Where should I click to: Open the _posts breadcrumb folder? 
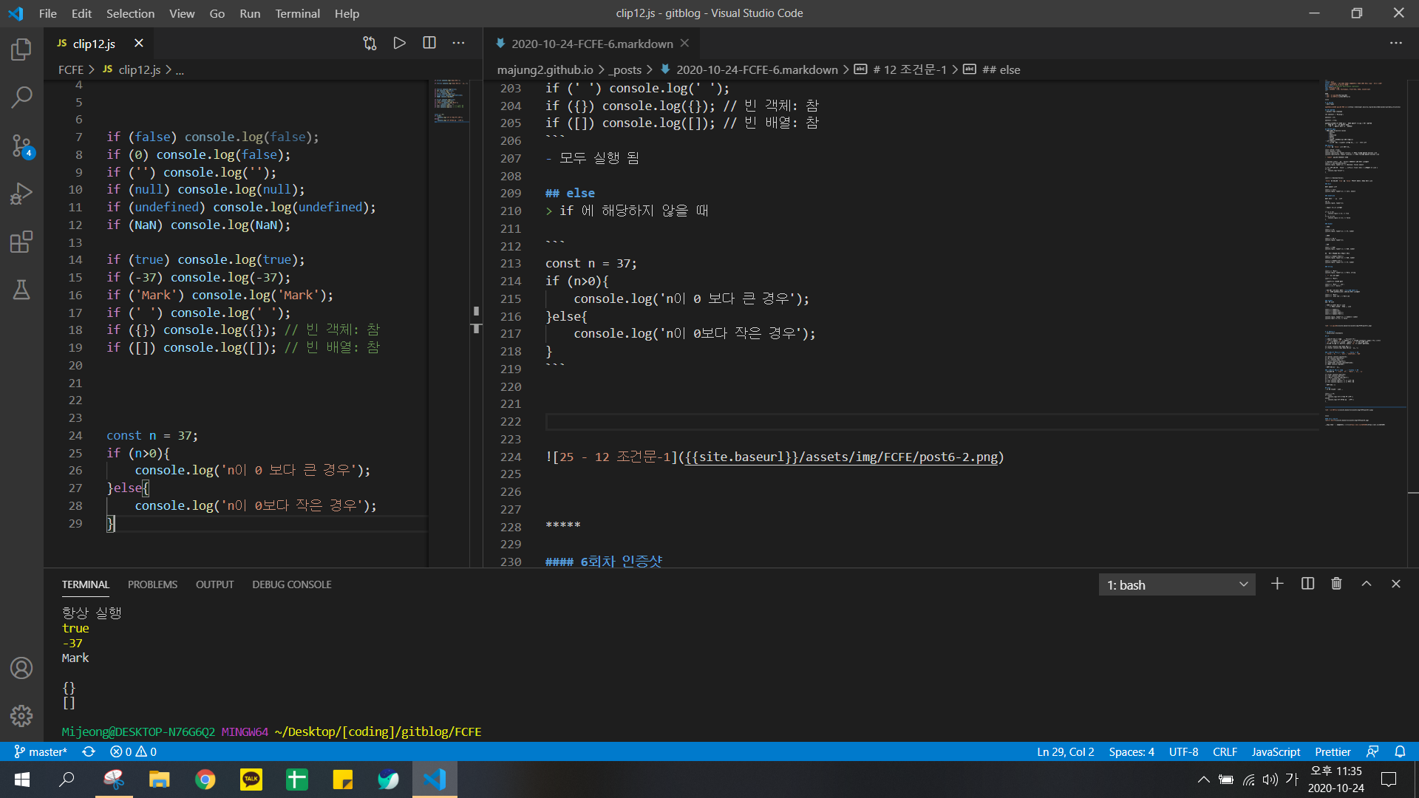tap(625, 69)
